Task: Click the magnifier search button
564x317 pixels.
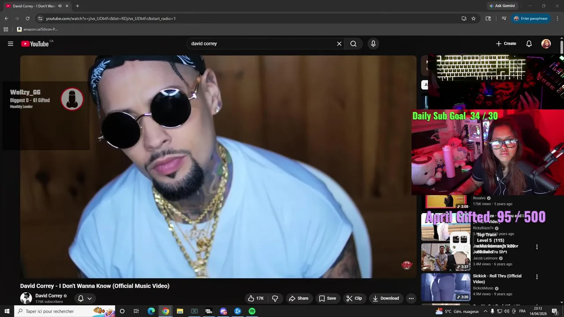Action: pyautogui.click(x=353, y=44)
